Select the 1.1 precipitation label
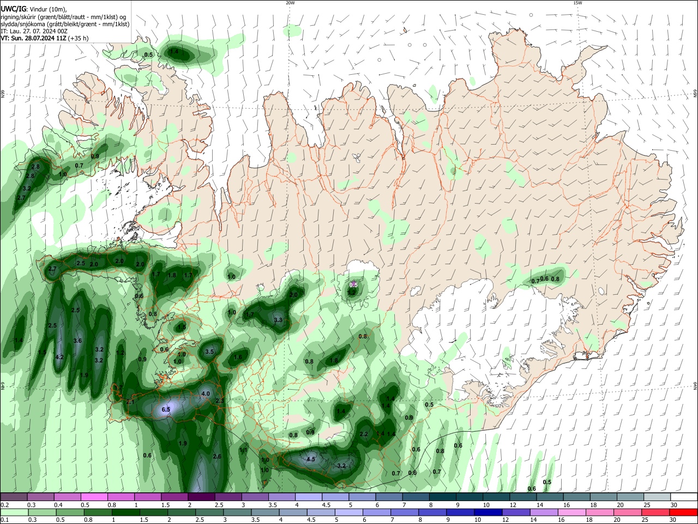 click(x=244, y=450)
